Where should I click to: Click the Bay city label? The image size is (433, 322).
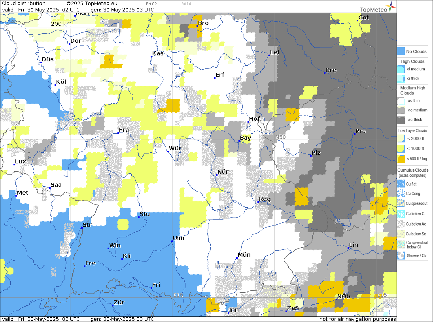246,138
